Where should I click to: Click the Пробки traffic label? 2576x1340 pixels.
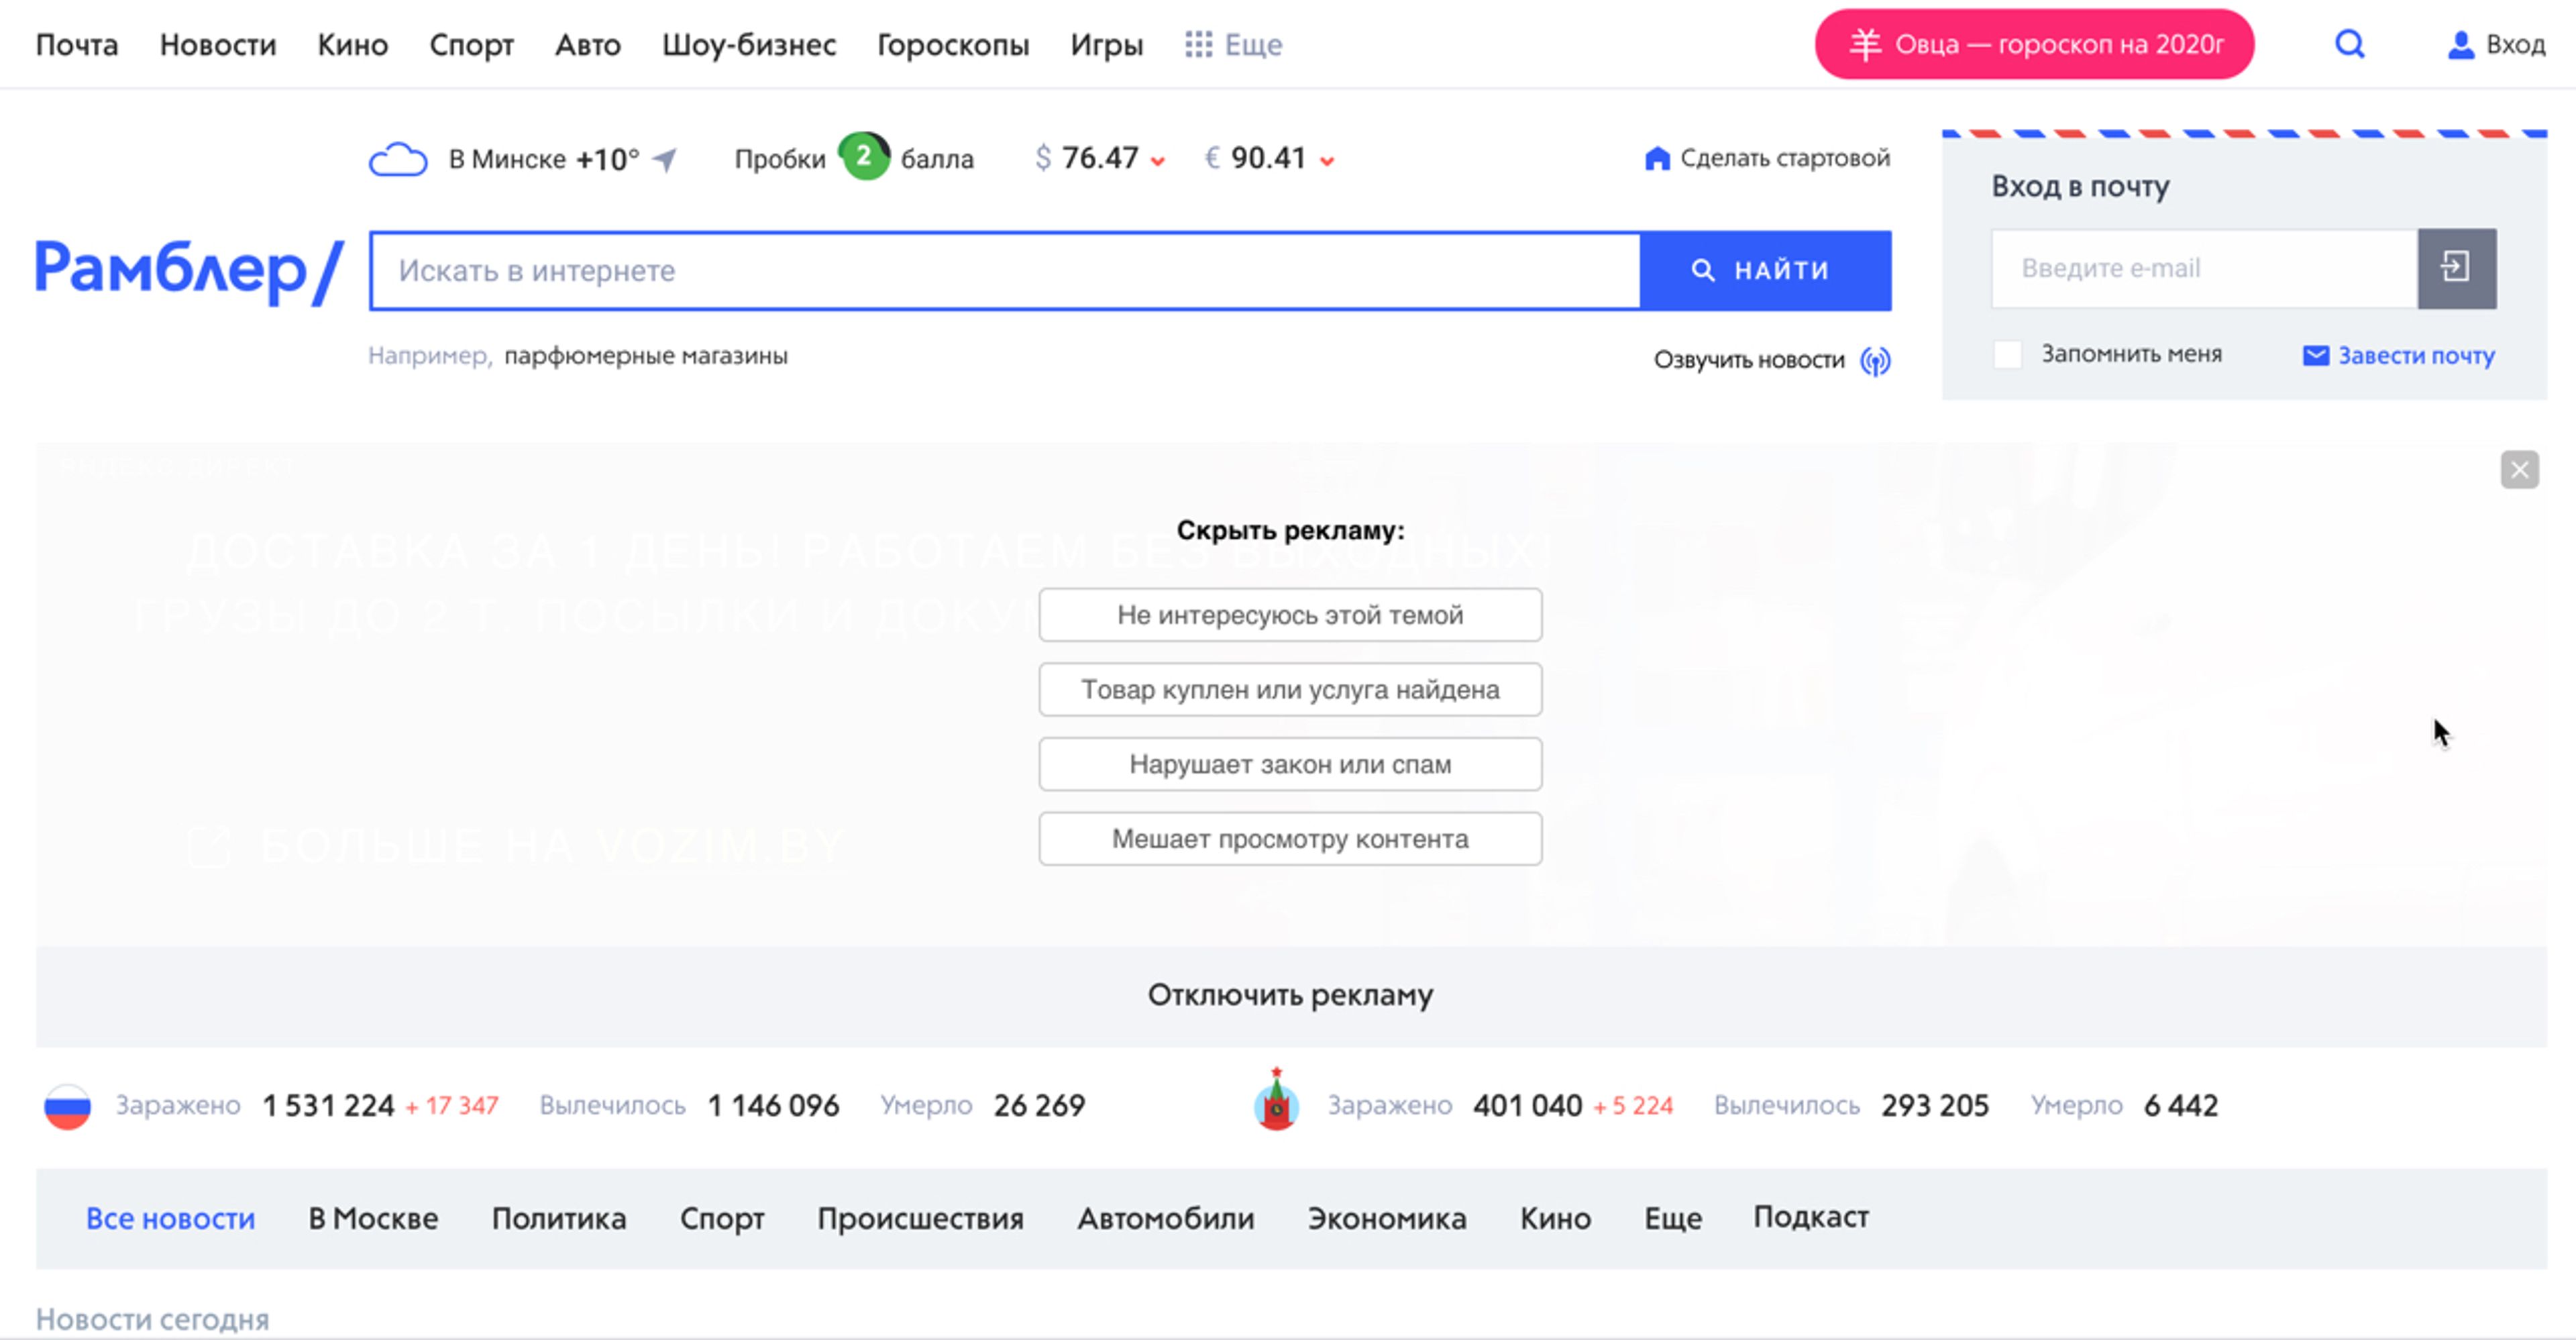tap(780, 159)
